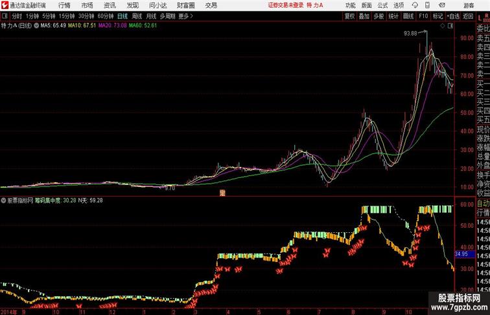Image resolution: width=490 pixels, height=315 pixels.
Task: Click the MA20: 73.08 indicator value
Action: click(x=113, y=26)
